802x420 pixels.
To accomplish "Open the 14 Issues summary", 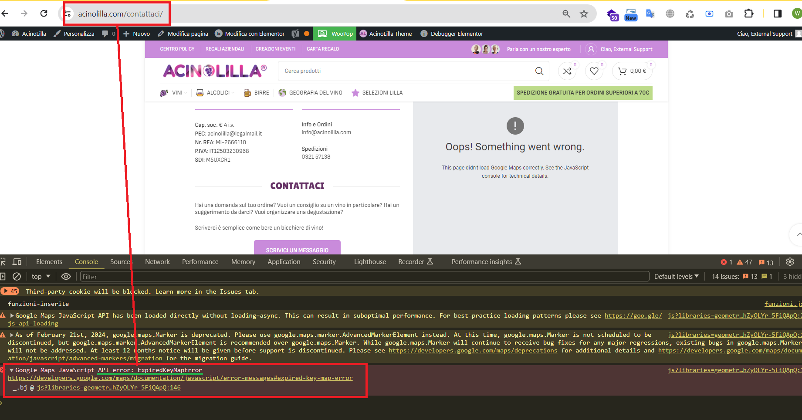I will pos(742,277).
